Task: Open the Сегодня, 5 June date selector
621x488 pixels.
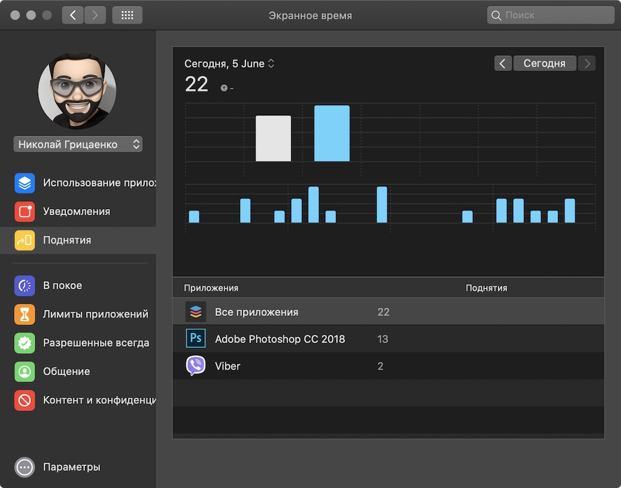Action: pyautogui.click(x=229, y=64)
